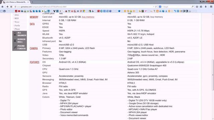Select 'Quad-core 1.3 GHz' CPU value
Viewport: 214px width, 120px height.
pyautogui.click(x=69, y=69)
